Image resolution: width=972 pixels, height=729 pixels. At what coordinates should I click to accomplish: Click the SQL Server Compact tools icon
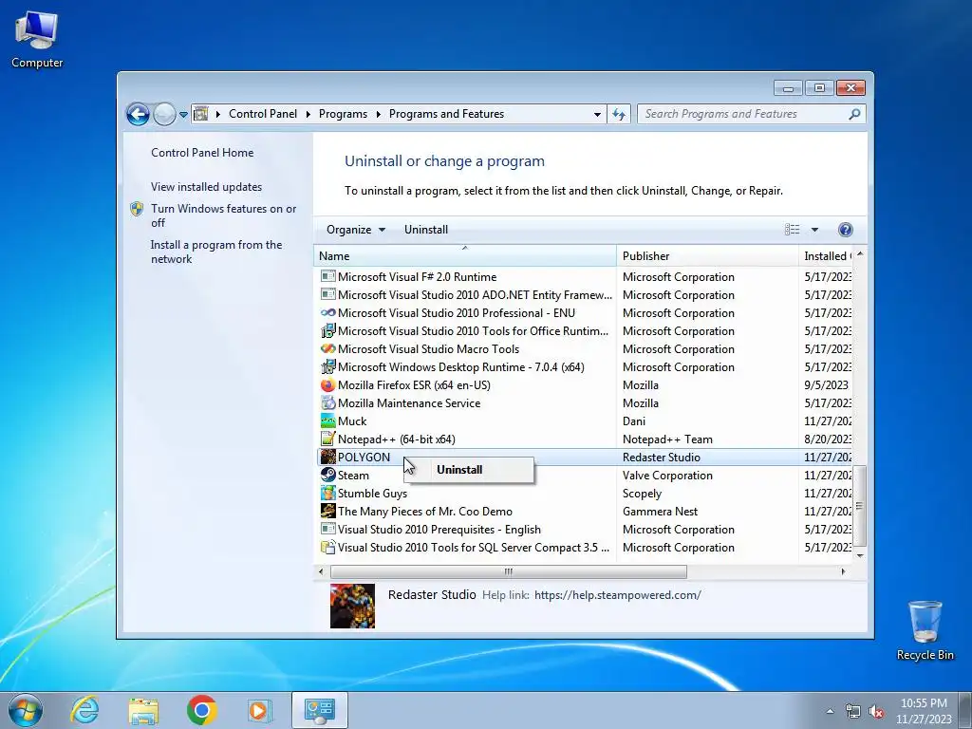[327, 548]
